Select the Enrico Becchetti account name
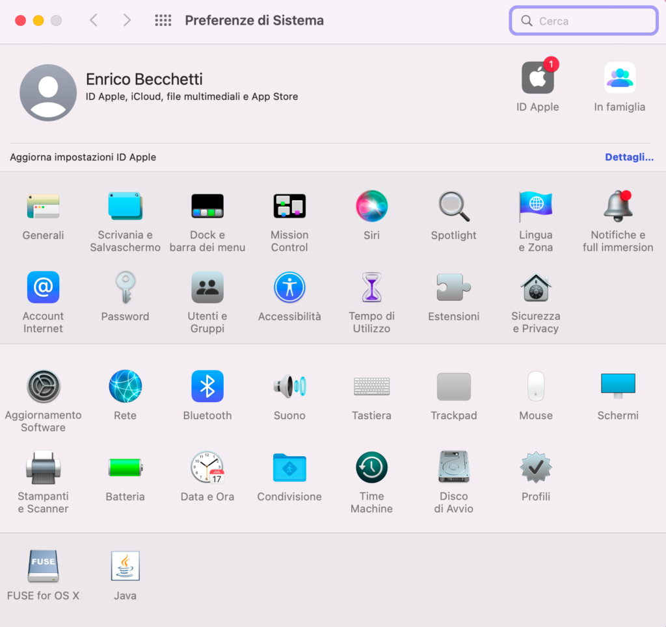The width and height of the screenshot is (666, 627). coord(144,79)
